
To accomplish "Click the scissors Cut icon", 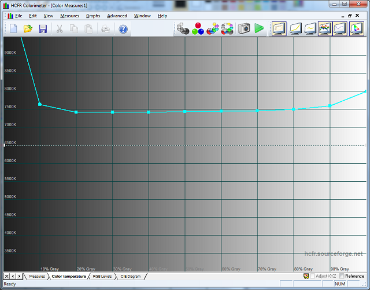I will (x=60, y=29).
